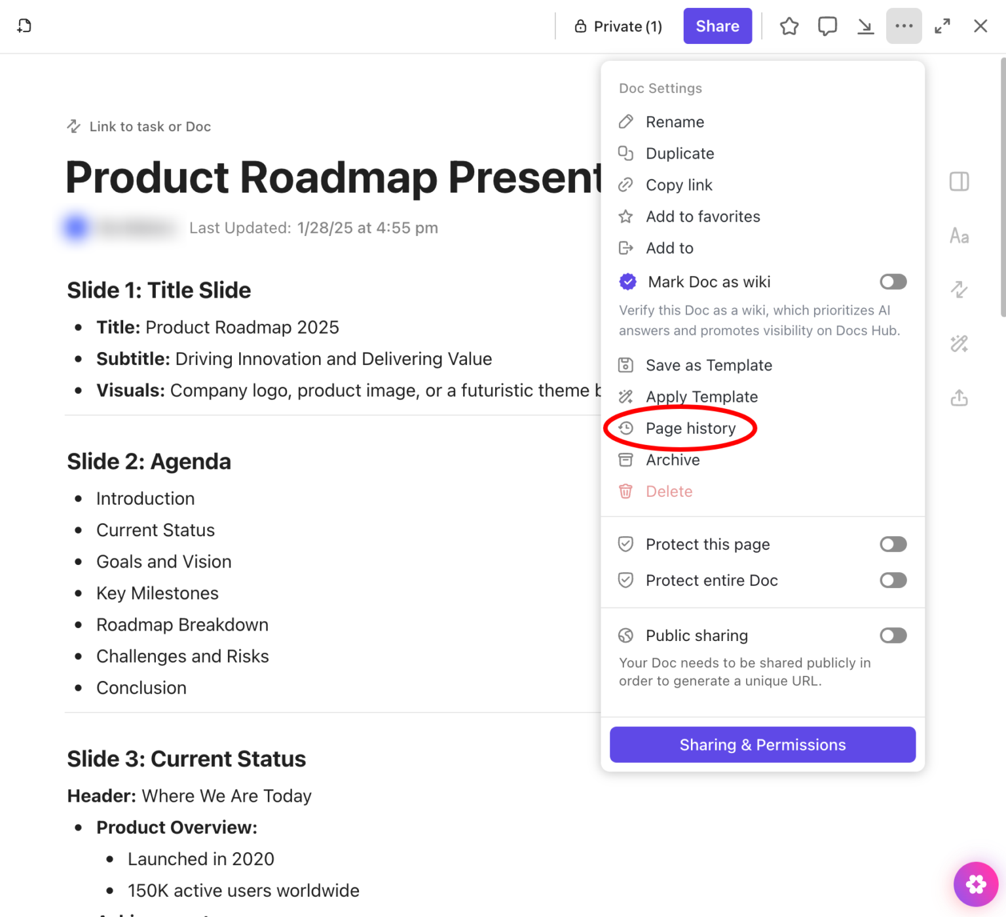
Task: Open the typography Aa settings icon
Action: point(959,236)
